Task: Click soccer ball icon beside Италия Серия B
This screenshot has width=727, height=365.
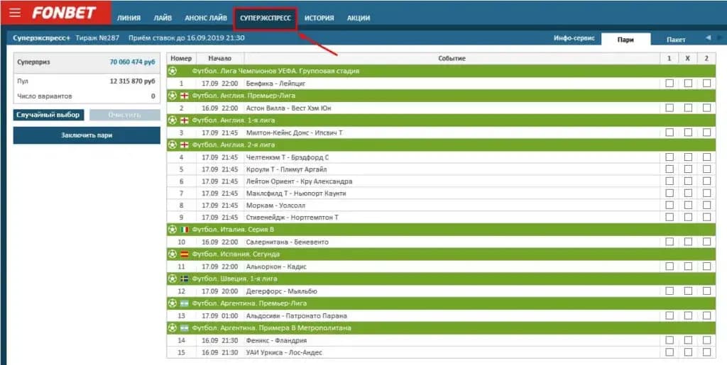Action: [x=173, y=230]
